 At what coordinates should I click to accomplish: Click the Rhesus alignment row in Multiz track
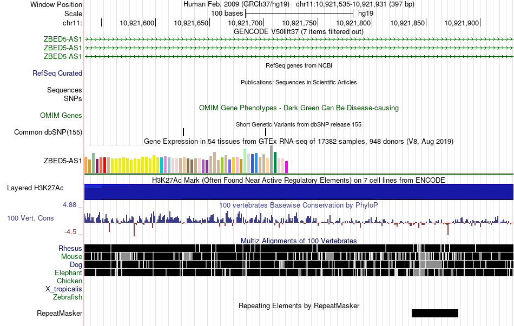[x=299, y=248]
